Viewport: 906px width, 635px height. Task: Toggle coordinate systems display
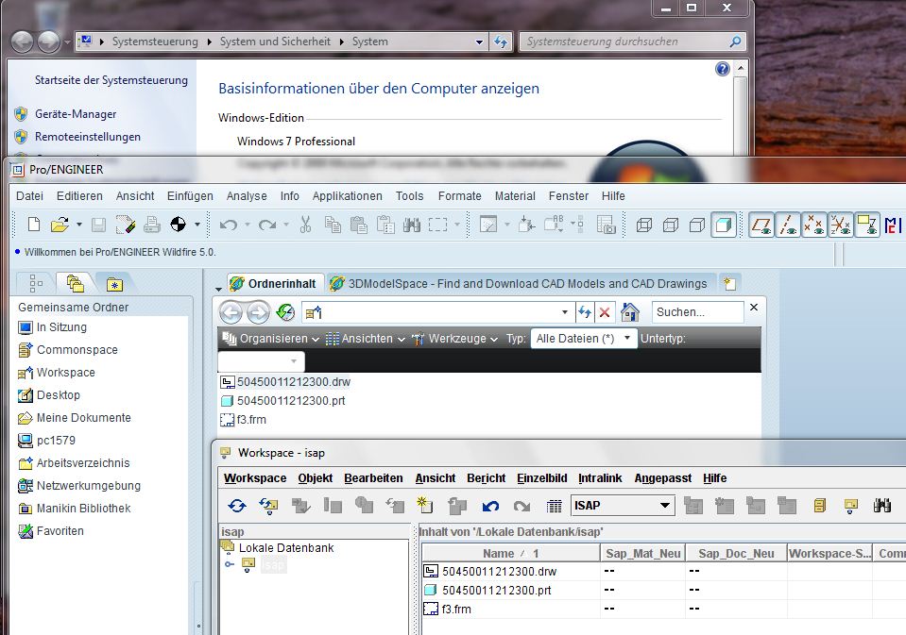[840, 225]
